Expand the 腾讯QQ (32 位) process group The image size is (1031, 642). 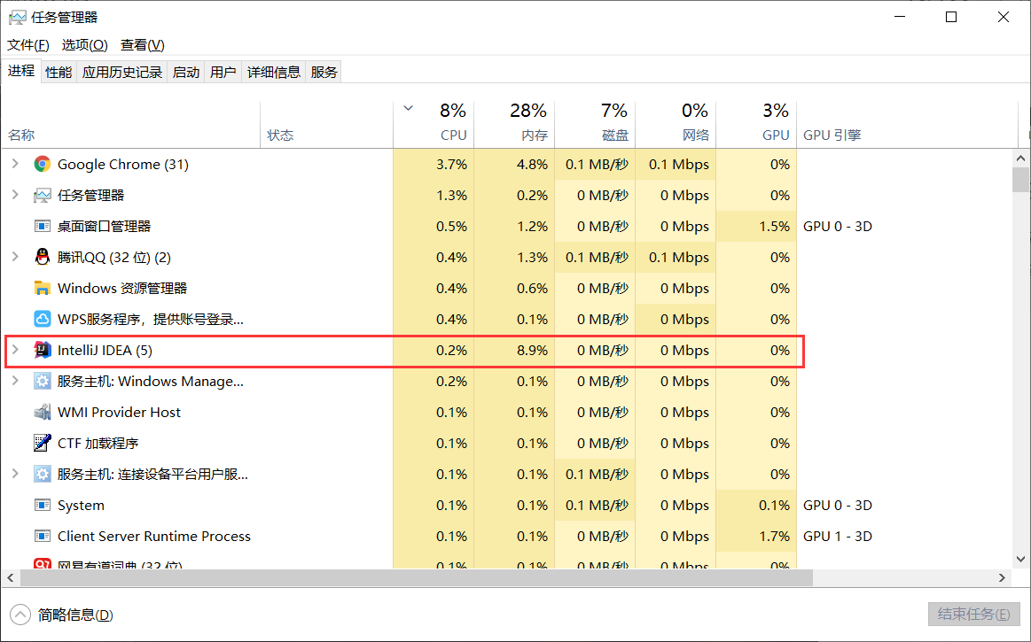coord(15,257)
